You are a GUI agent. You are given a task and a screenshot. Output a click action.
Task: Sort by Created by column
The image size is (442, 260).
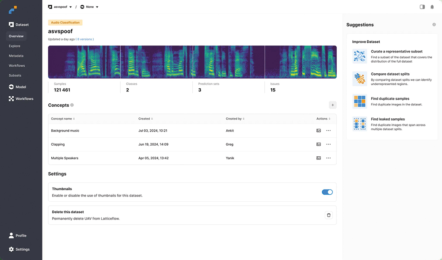tap(235, 119)
